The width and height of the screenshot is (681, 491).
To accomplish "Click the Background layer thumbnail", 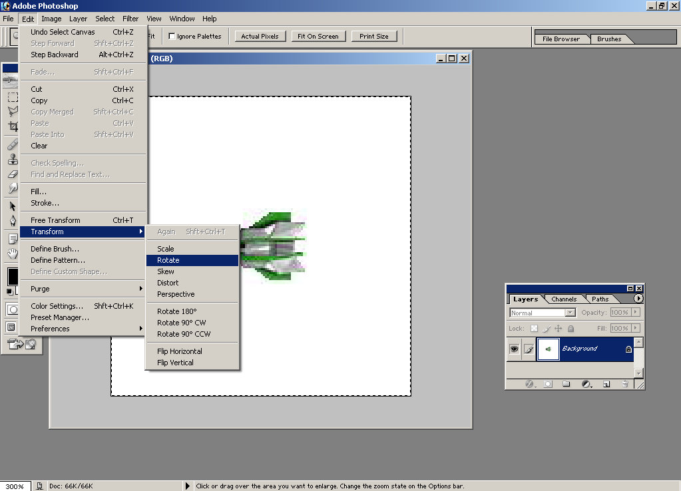I will point(548,349).
